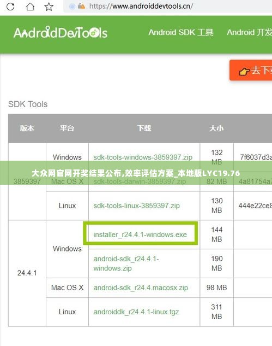Viewport: 272px width, 346px height.
Task: Click the 下载 column header
Action: coord(144,128)
